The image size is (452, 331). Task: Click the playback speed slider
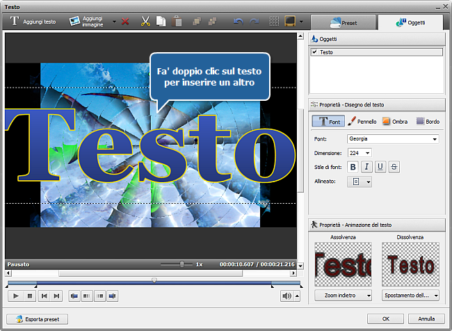182,264
